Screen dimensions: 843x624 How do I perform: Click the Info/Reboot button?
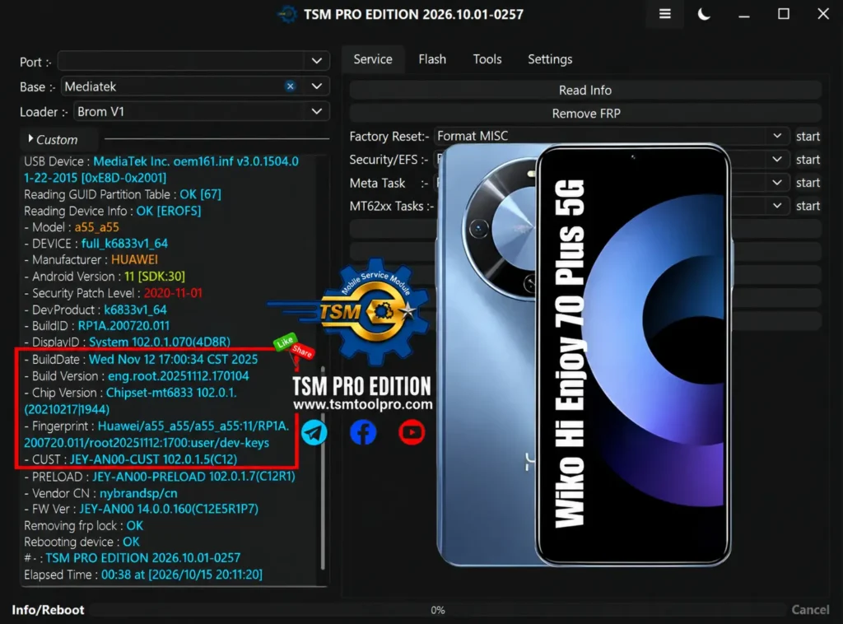pyautogui.click(x=48, y=609)
